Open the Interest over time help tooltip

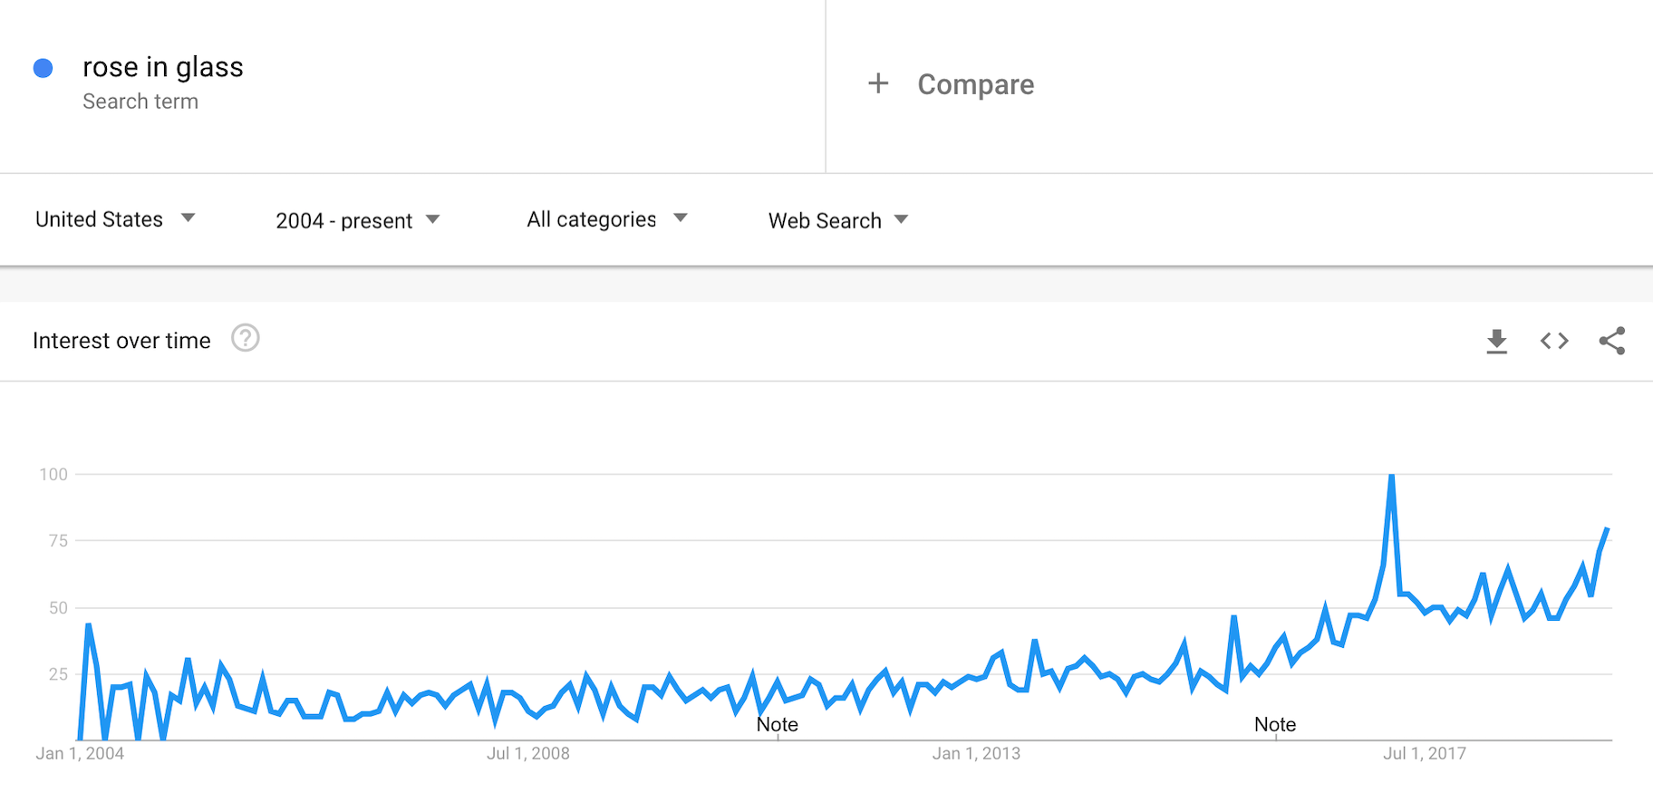tap(246, 338)
